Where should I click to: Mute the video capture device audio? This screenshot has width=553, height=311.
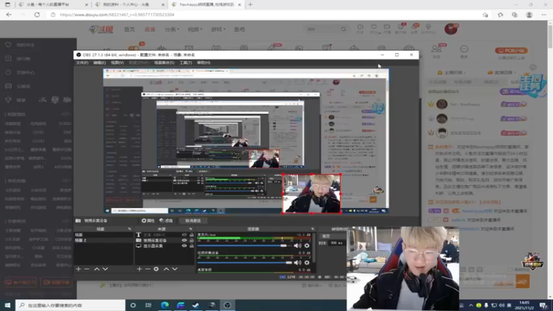click(298, 263)
